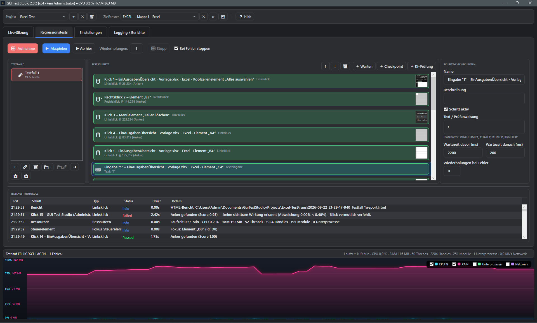The width and height of the screenshot is (537, 323).
Task: Add a Warten step
Action: click(364, 66)
